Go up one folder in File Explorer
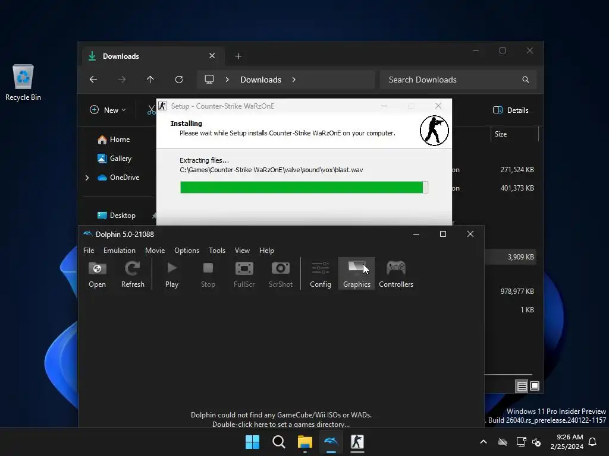The height and width of the screenshot is (456, 609). (x=150, y=80)
